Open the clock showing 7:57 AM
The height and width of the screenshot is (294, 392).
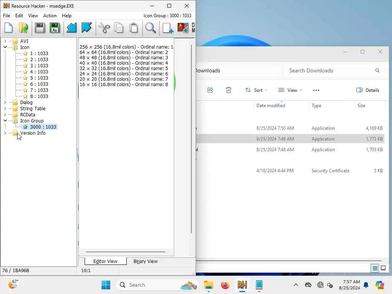click(x=349, y=285)
